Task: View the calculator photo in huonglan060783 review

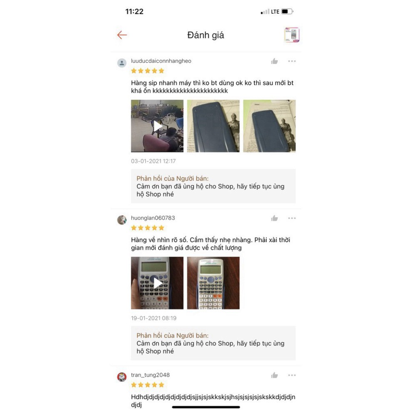Action: (213, 283)
